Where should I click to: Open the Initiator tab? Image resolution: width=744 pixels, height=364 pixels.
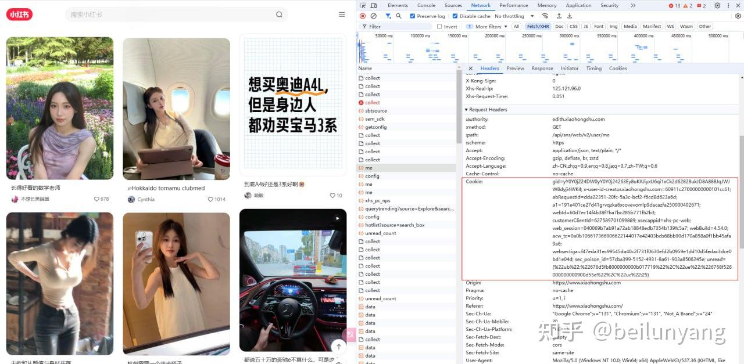[569, 69]
